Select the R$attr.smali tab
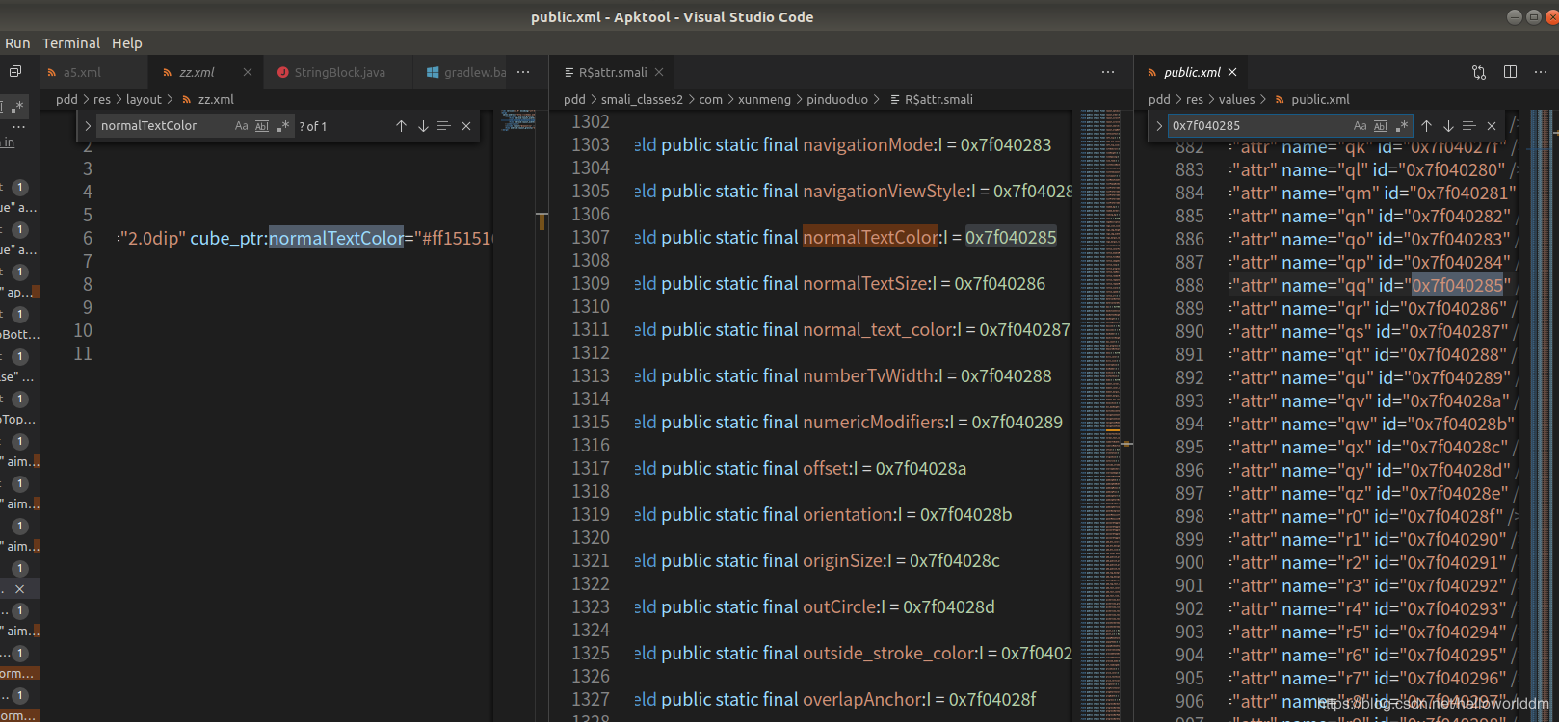 point(613,72)
